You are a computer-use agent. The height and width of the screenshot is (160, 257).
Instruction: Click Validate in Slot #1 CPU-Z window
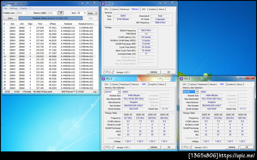click(x=154, y=147)
